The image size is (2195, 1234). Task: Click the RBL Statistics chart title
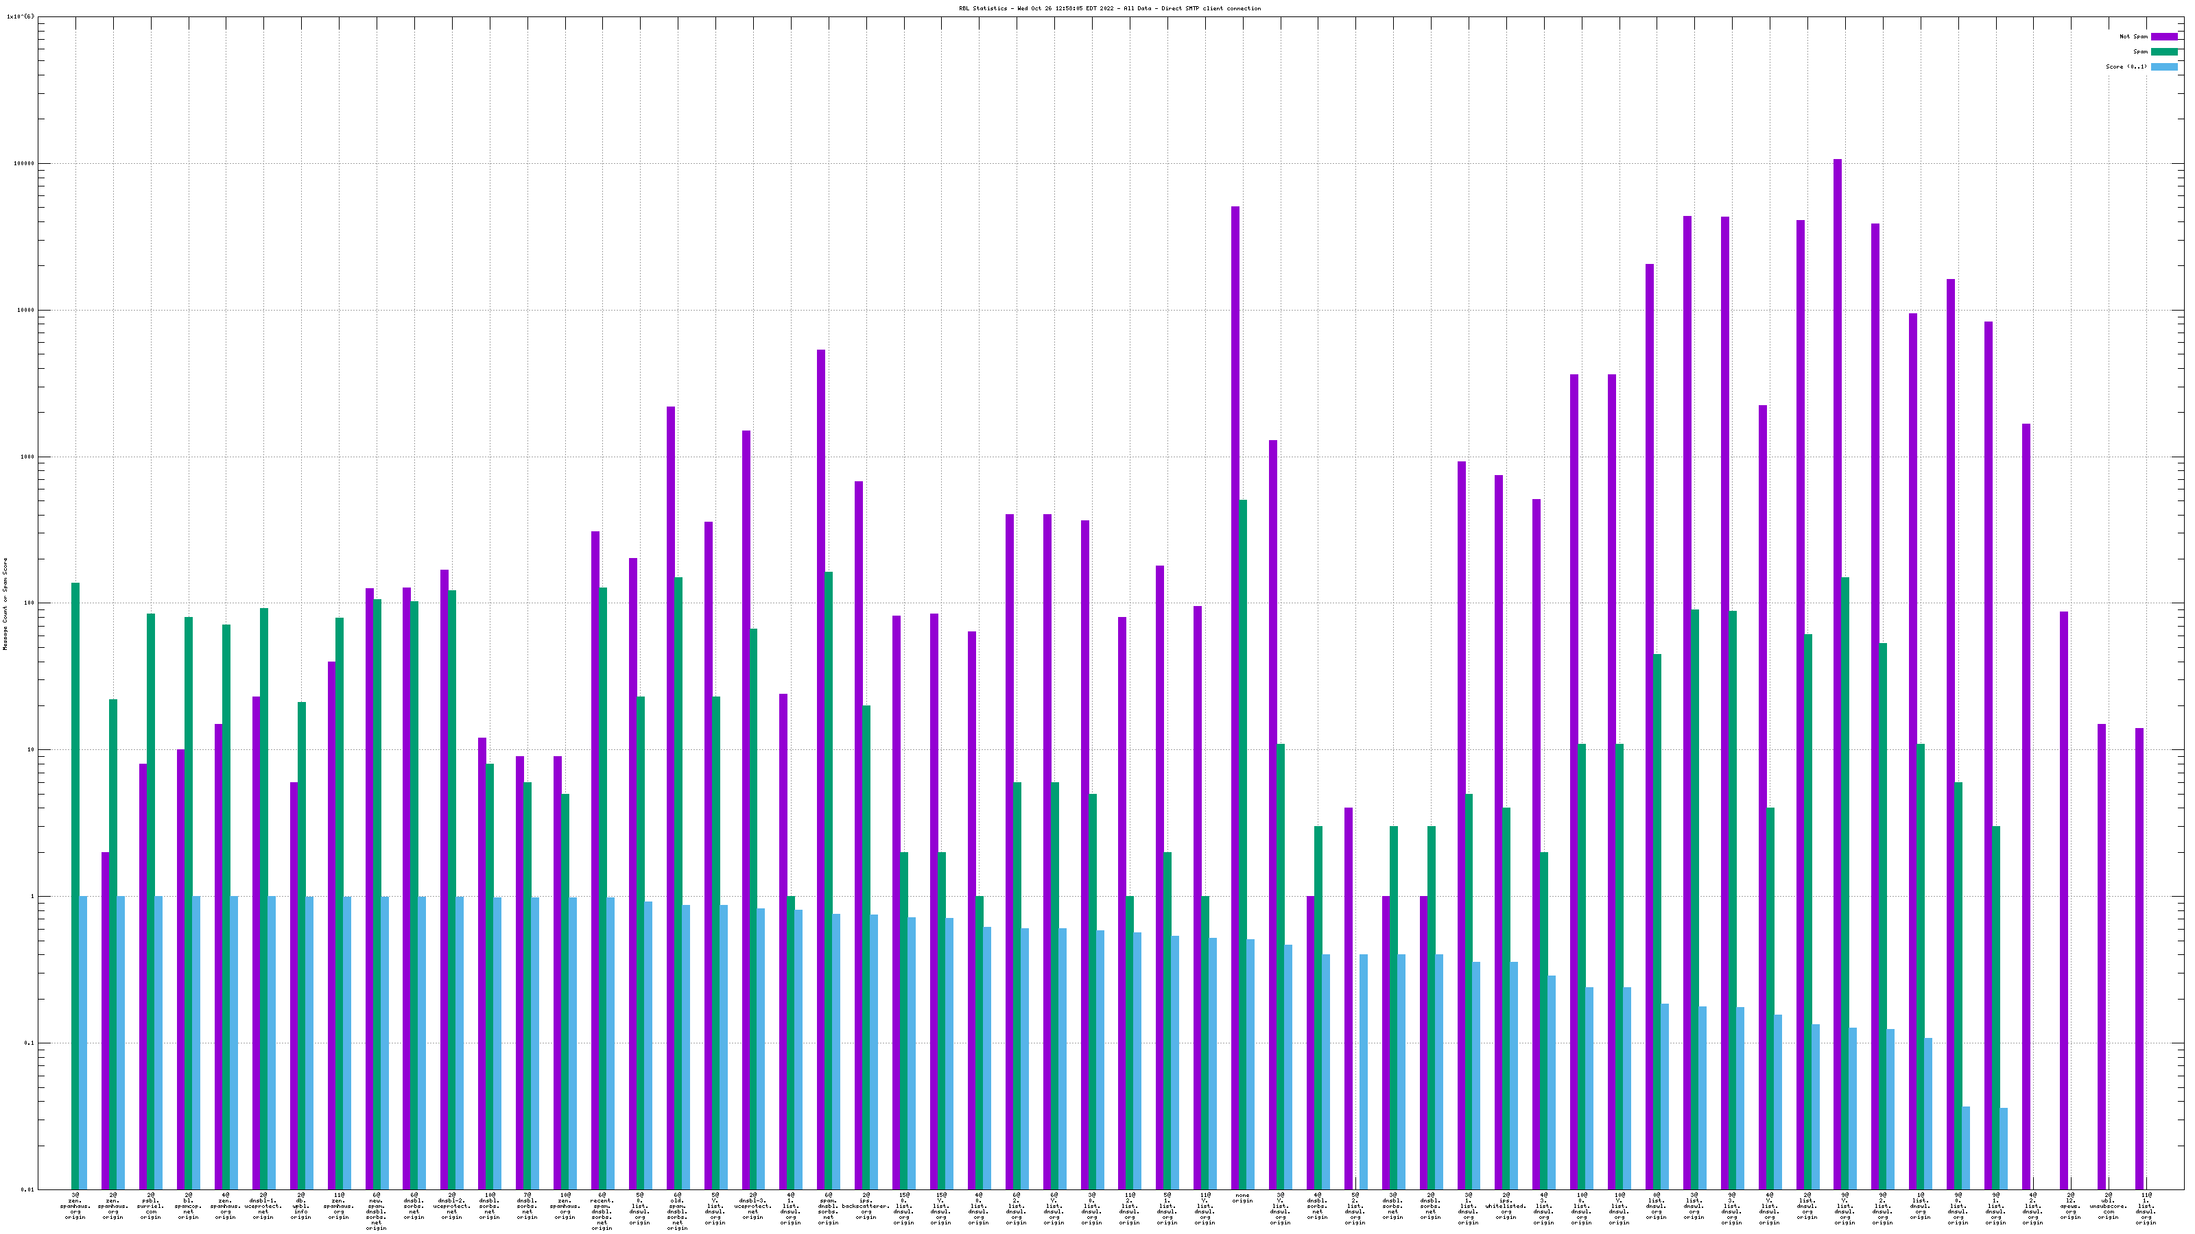click(1109, 8)
